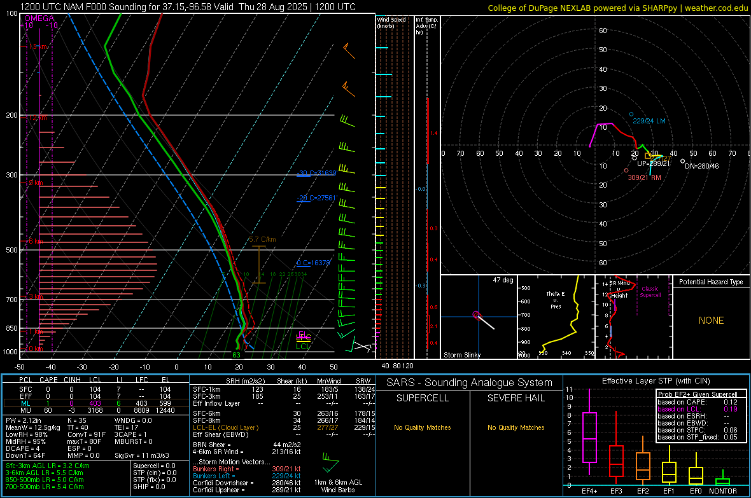Click the 6 km height marker
Viewport: 751px width, 498px height.
coord(36,241)
